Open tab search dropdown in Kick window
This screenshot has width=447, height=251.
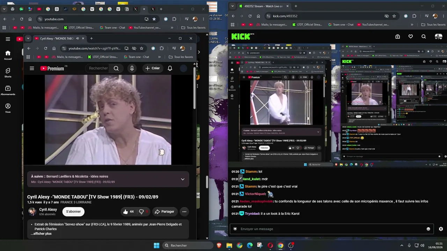click(x=233, y=6)
